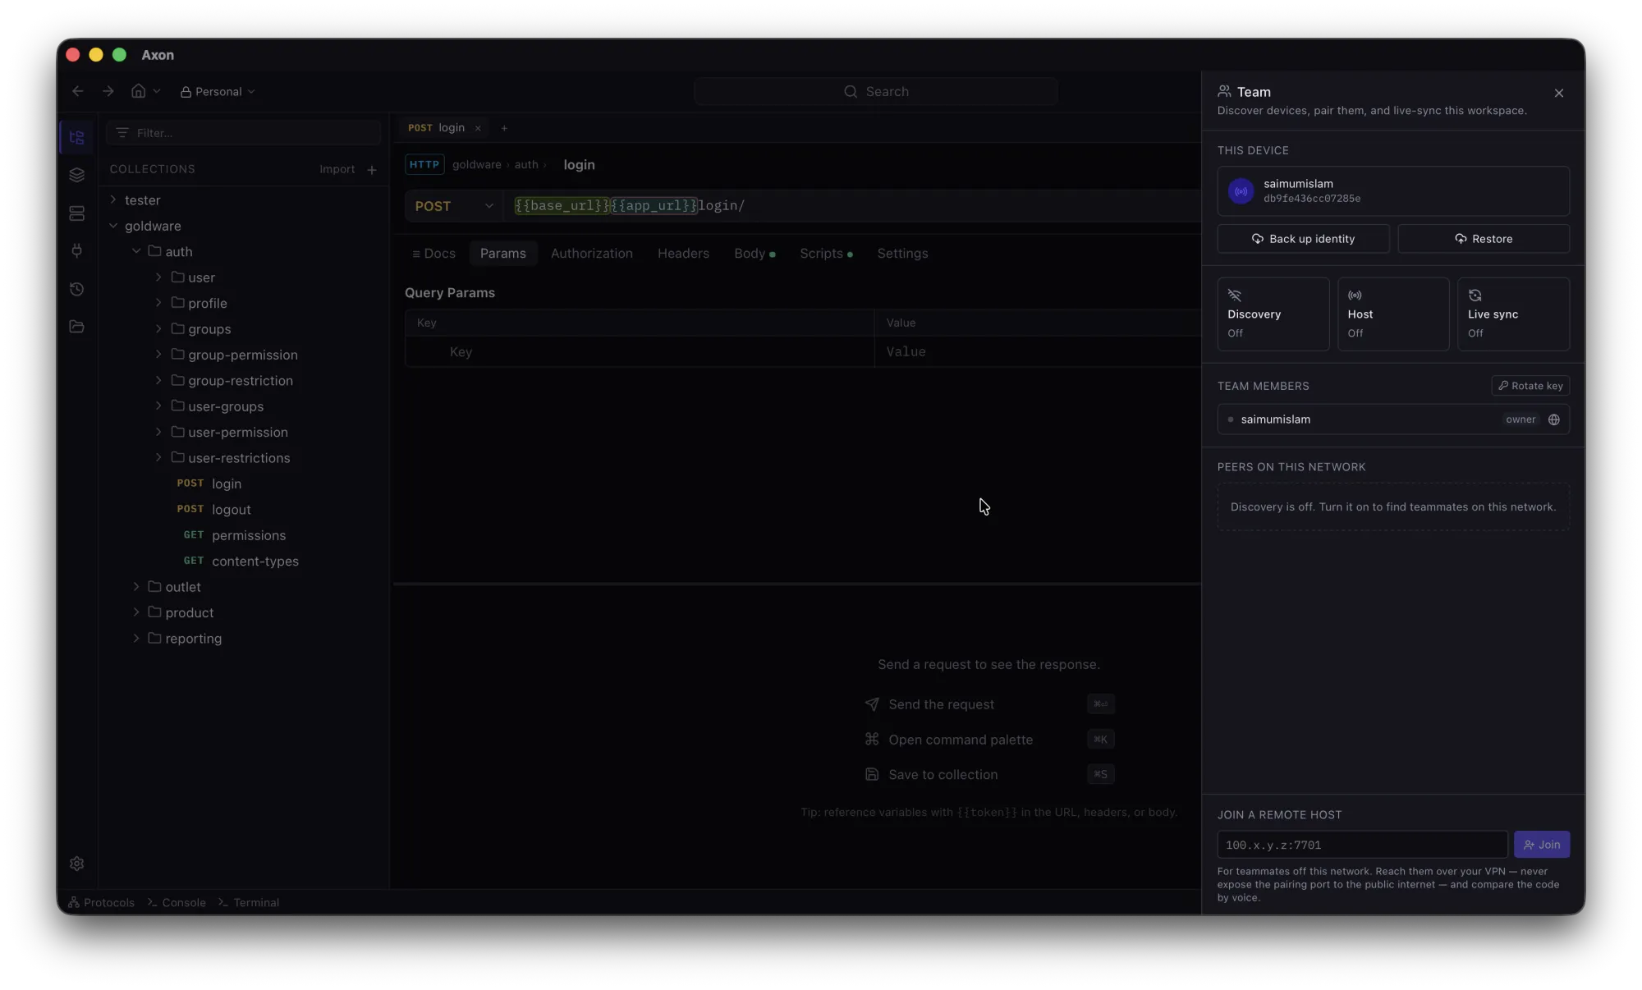Focus the collections Filter field

pos(243,133)
